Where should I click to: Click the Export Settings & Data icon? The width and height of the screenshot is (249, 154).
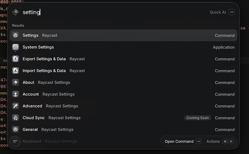(x=16, y=59)
